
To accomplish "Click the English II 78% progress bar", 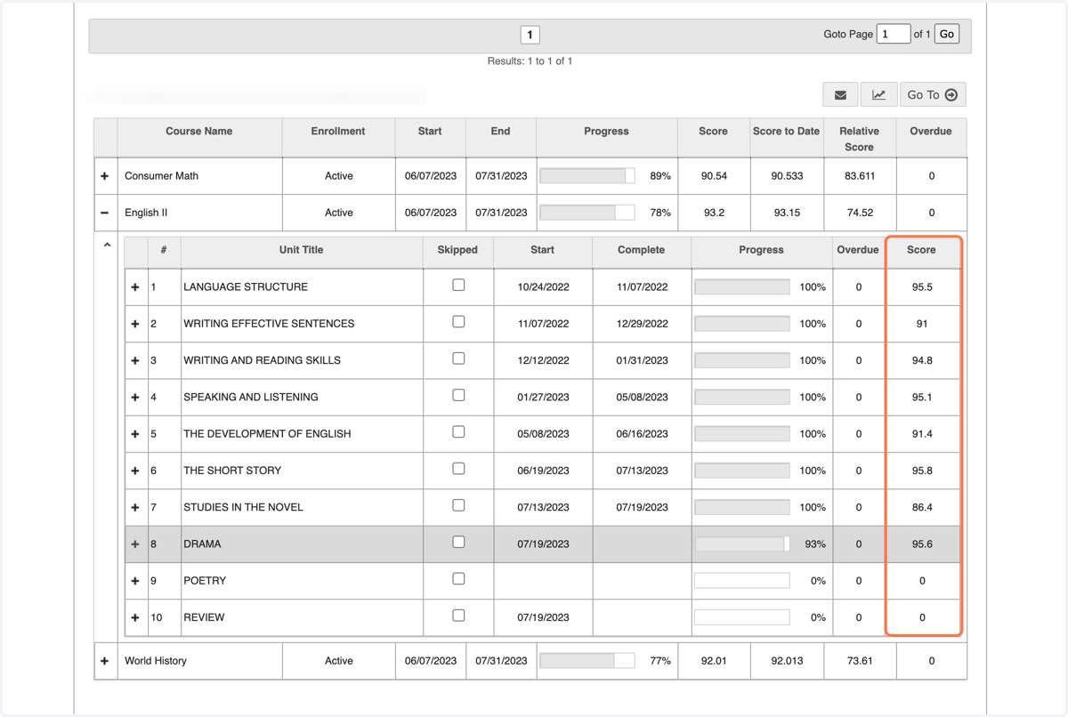I will [x=587, y=213].
